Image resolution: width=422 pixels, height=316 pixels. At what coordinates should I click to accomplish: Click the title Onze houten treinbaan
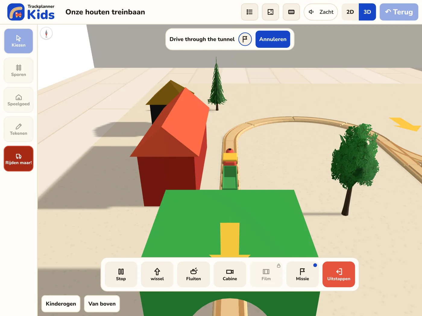[105, 12]
